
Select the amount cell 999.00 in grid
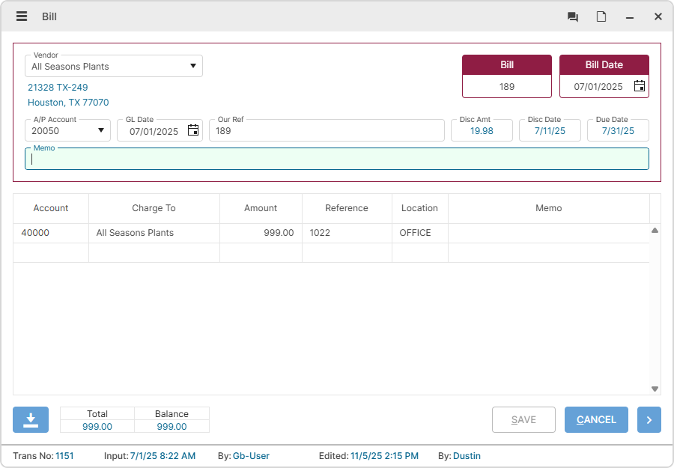[x=261, y=233]
